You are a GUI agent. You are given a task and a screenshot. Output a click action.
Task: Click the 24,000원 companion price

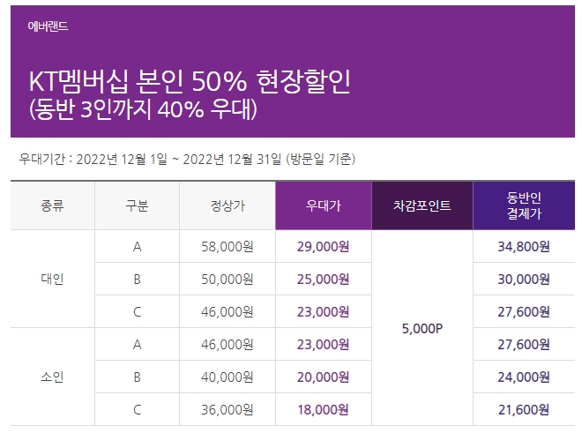(x=524, y=377)
